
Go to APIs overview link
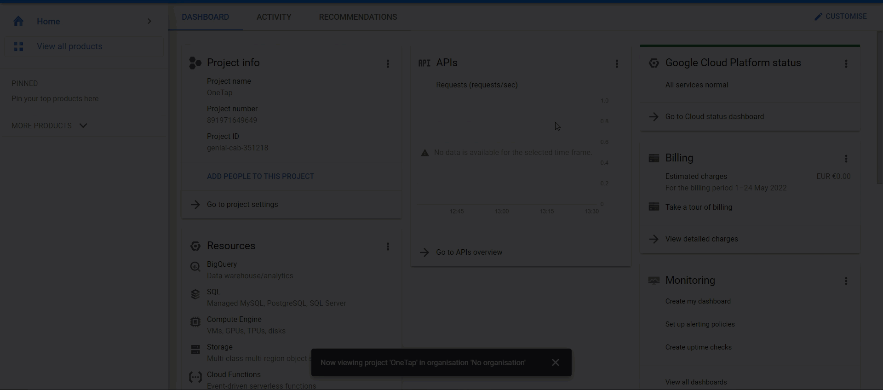tap(469, 252)
